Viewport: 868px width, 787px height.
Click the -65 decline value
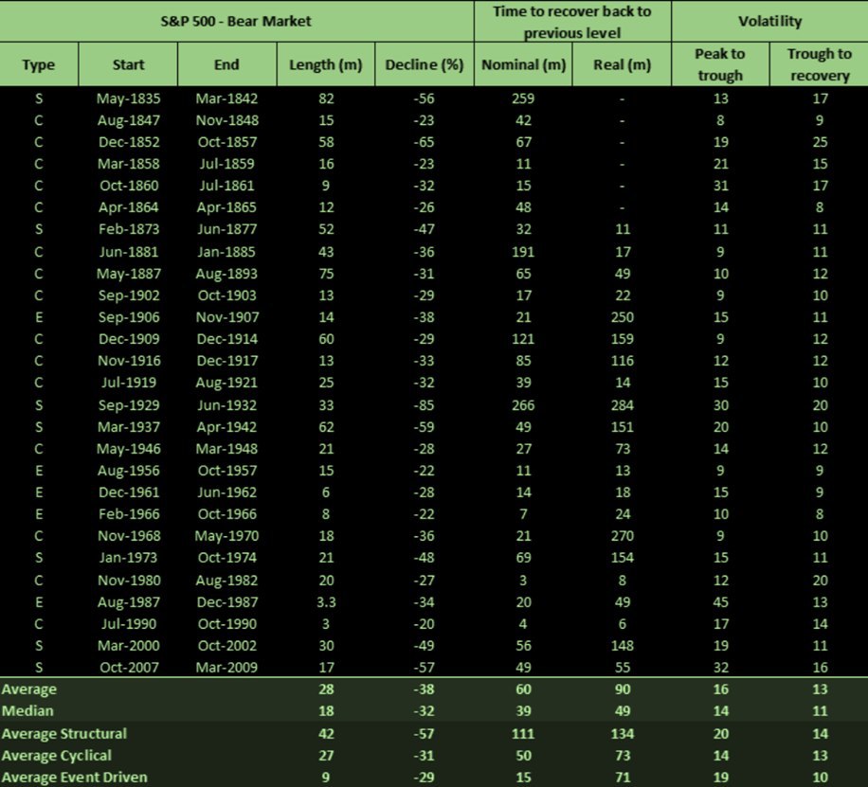pos(424,142)
